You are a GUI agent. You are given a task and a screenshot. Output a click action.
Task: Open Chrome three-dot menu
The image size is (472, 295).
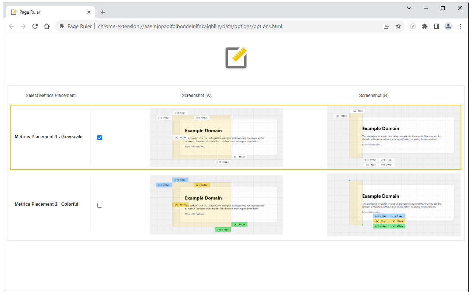pyautogui.click(x=460, y=26)
